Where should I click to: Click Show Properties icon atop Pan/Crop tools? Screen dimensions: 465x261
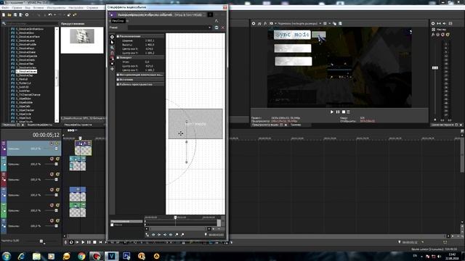pyautogui.click(x=112, y=37)
